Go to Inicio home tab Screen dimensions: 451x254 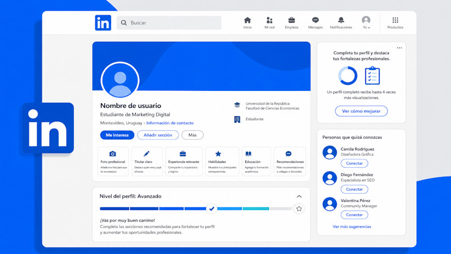(x=247, y=23)
